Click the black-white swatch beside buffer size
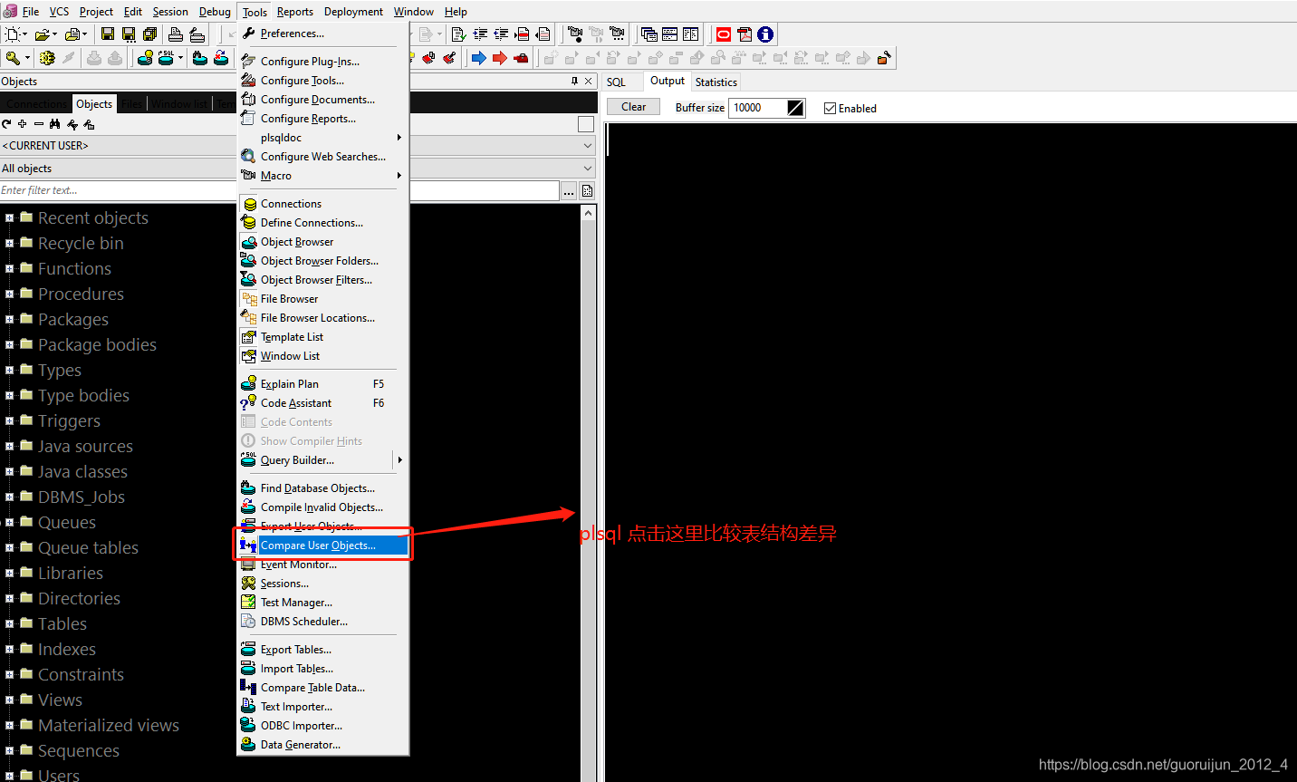This screenshot has width=1297, height=782. 795,108
